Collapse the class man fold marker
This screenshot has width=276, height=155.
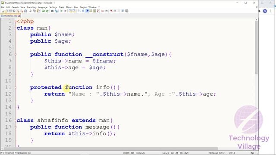[16, 28]
